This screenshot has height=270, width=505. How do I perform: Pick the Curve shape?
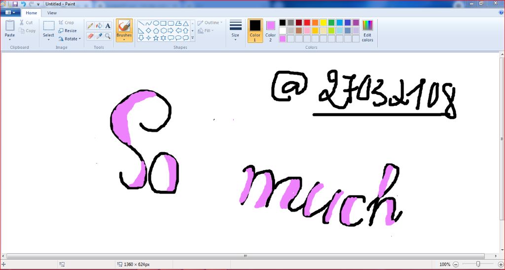[148, 23]
